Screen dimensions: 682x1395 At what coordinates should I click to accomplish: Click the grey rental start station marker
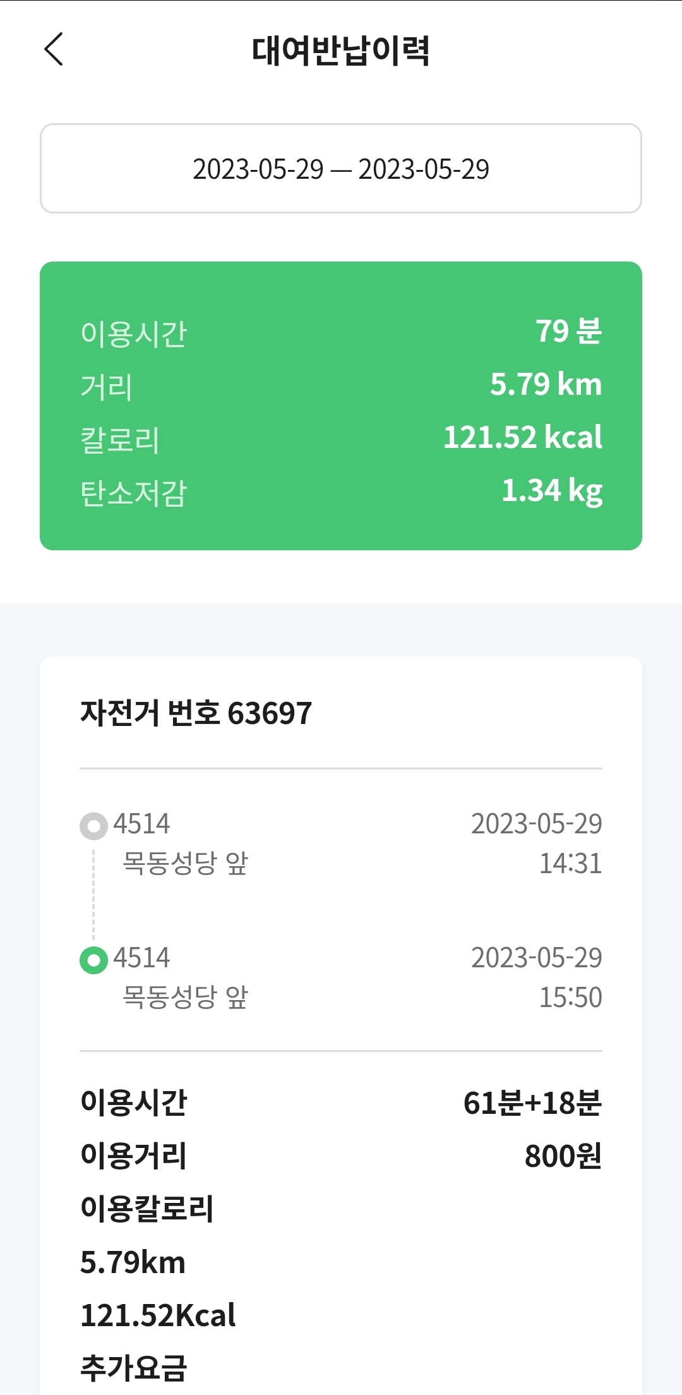[x=93, y=826]
